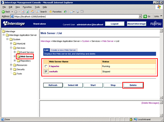The height and width of the screenshot is (122, 164).
Task: Click the Edit page toolbar icon
Action: pyautogui.click(x=82, y=12)
